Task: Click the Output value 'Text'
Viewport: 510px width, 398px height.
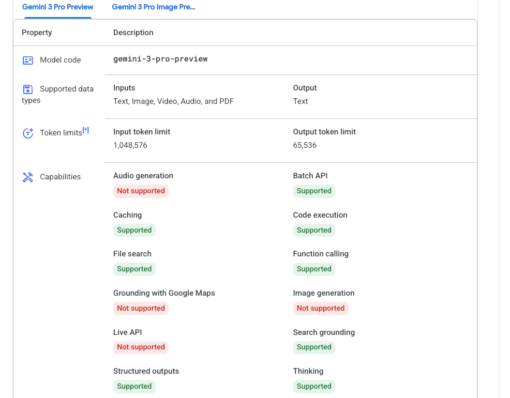Action: point(300,101)
